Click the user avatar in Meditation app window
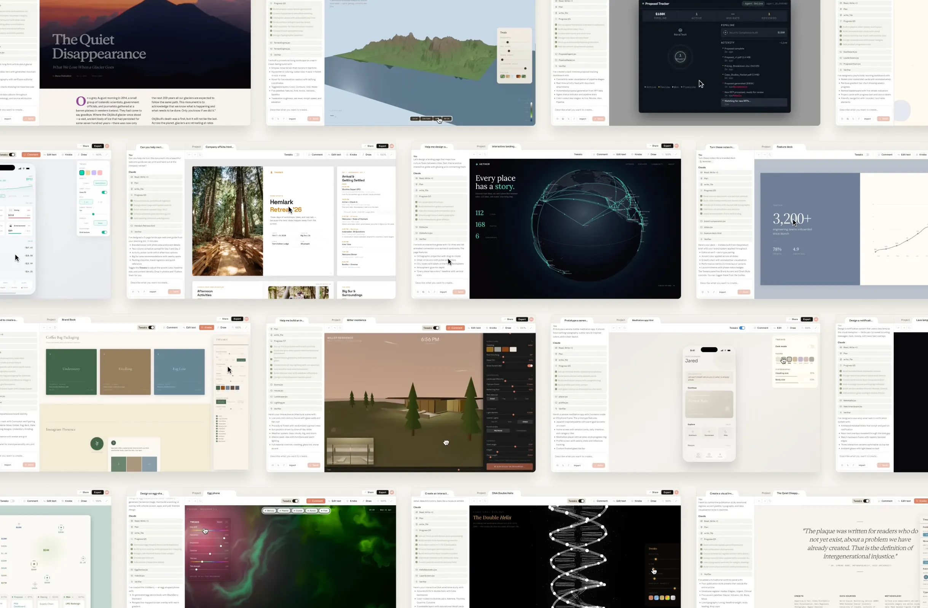This screenshot has height=608, width=928. 816,319
